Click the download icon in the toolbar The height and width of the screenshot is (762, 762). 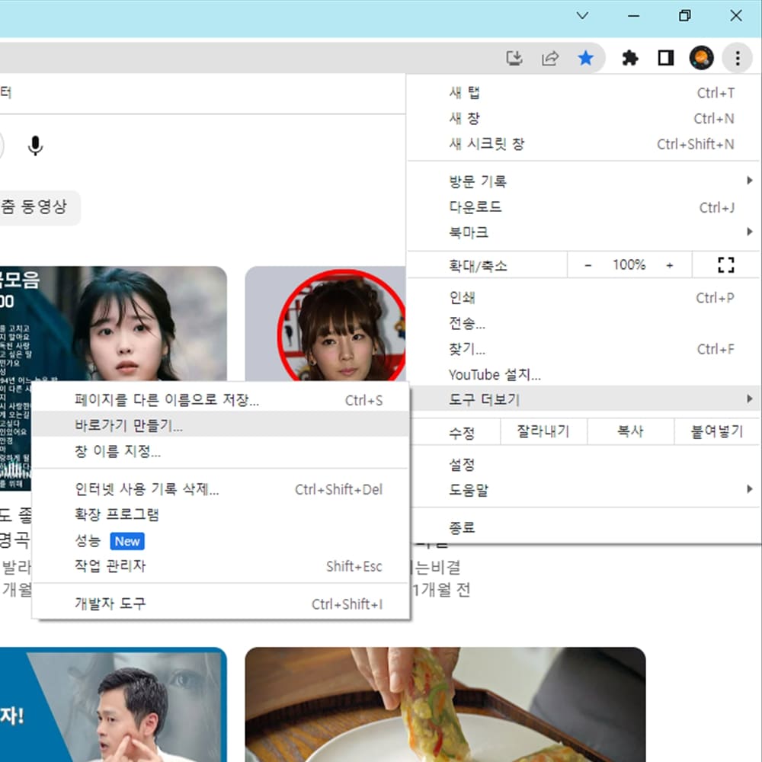tap(514, 57)
